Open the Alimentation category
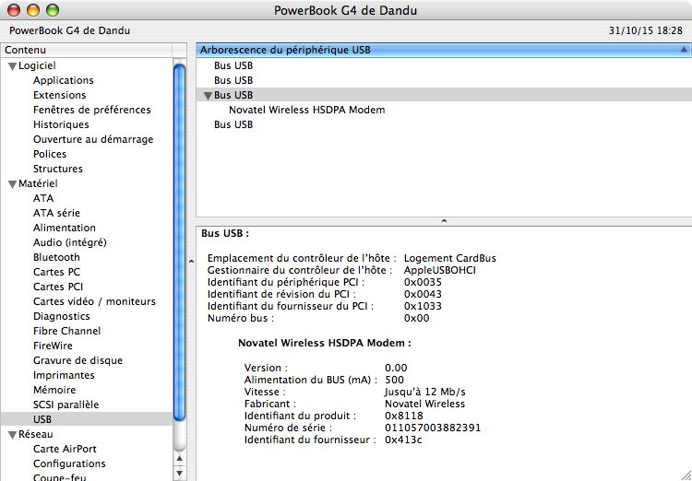 pos(64,228)
